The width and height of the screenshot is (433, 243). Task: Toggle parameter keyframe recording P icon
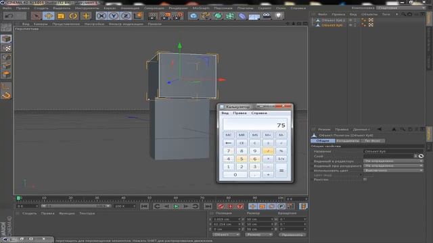pyautogui.click(x=281, y=206)
